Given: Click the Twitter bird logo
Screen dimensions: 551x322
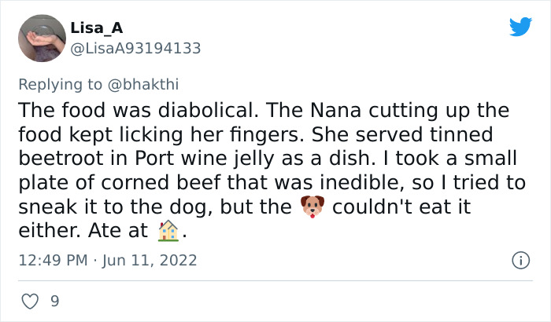Looking at the screenshot, I should coord(520,27).
